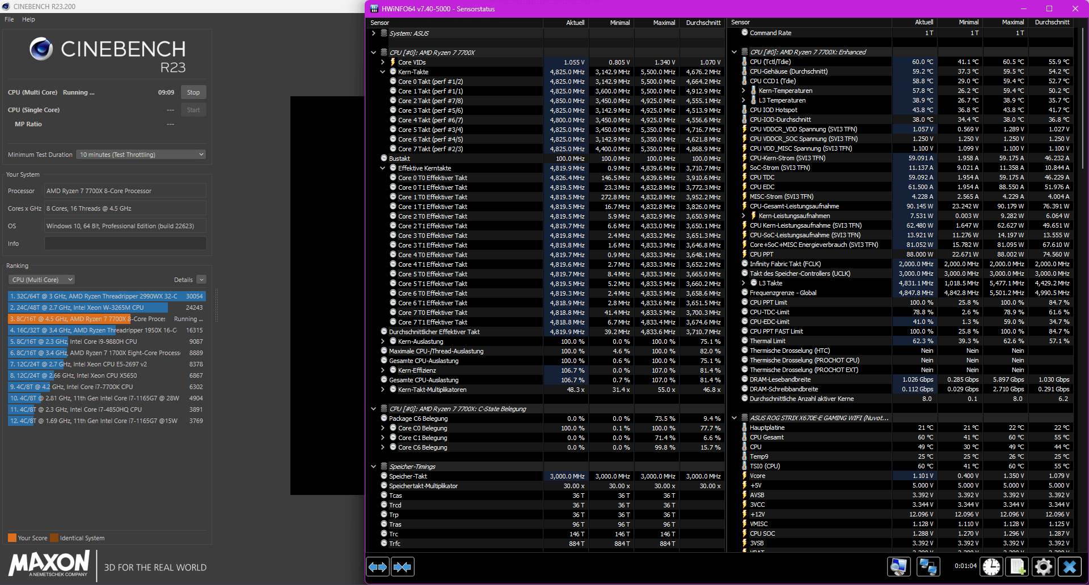Minimize the HWiNFO64 window
The height and width of the screenshot is (585, 1089).
click(1024, 8)
